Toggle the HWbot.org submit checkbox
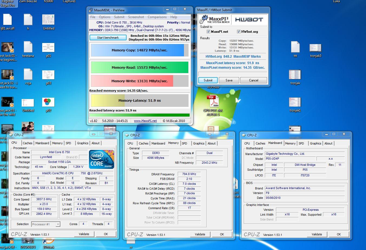366x250 pixels. click(239, 32)
